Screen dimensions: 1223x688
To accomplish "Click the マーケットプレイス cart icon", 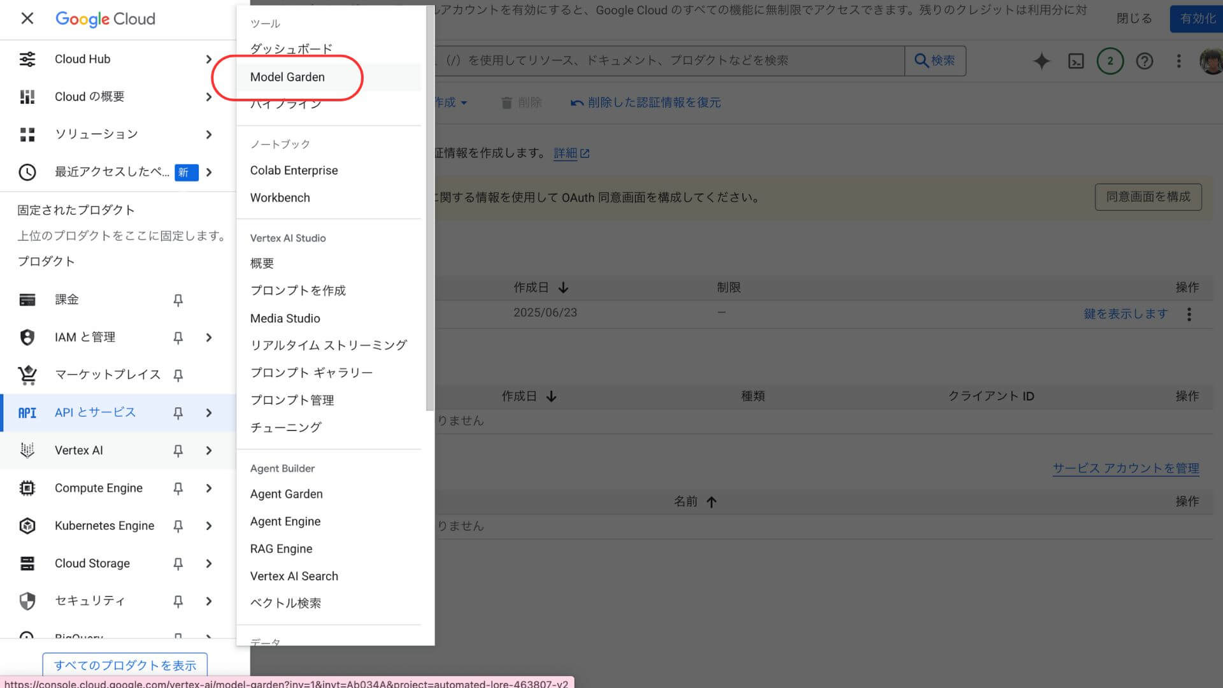I will [27, 375].
